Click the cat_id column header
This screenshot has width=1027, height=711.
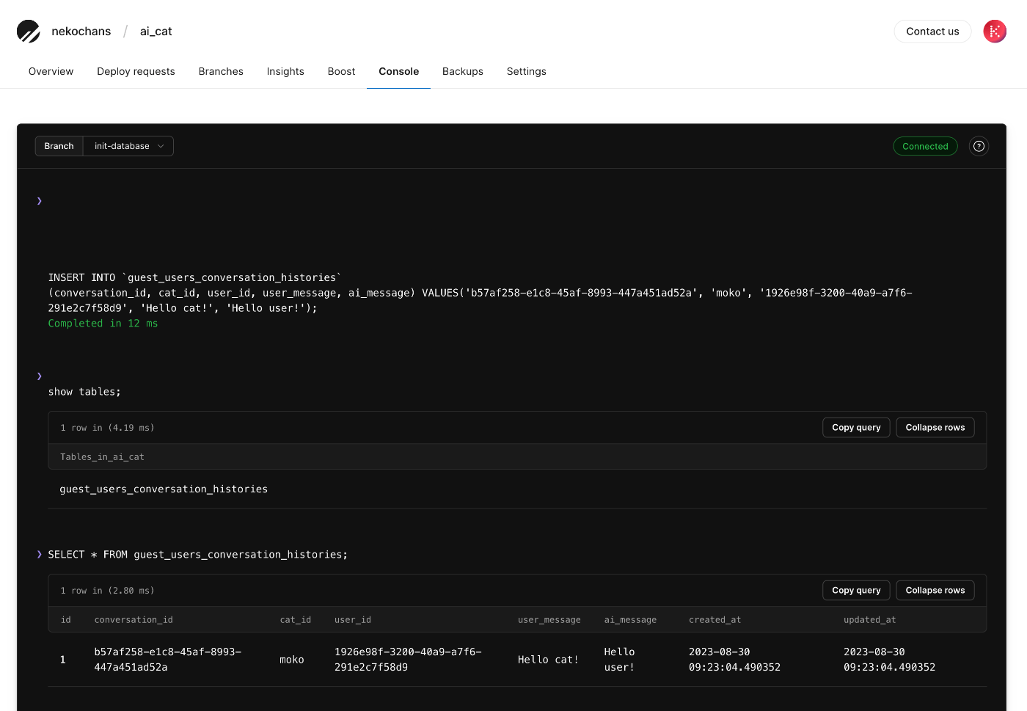pyautogui.click(x=295, y=620)
